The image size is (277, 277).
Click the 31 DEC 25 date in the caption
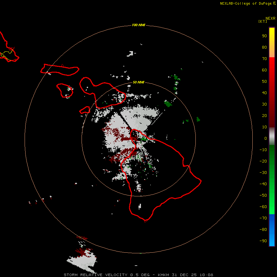pos(185,275)
